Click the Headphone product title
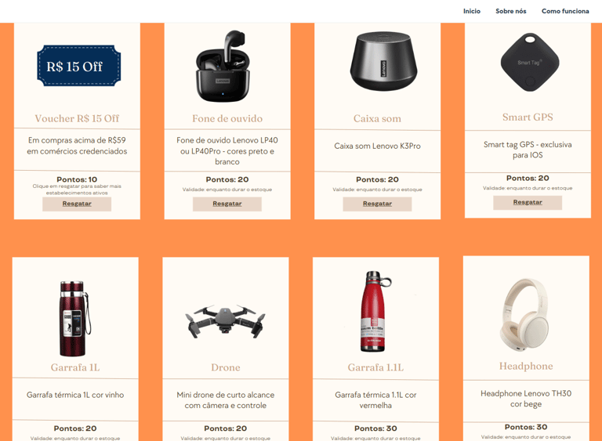This screenshot has height=441, width=602. [x=526, y=366]
